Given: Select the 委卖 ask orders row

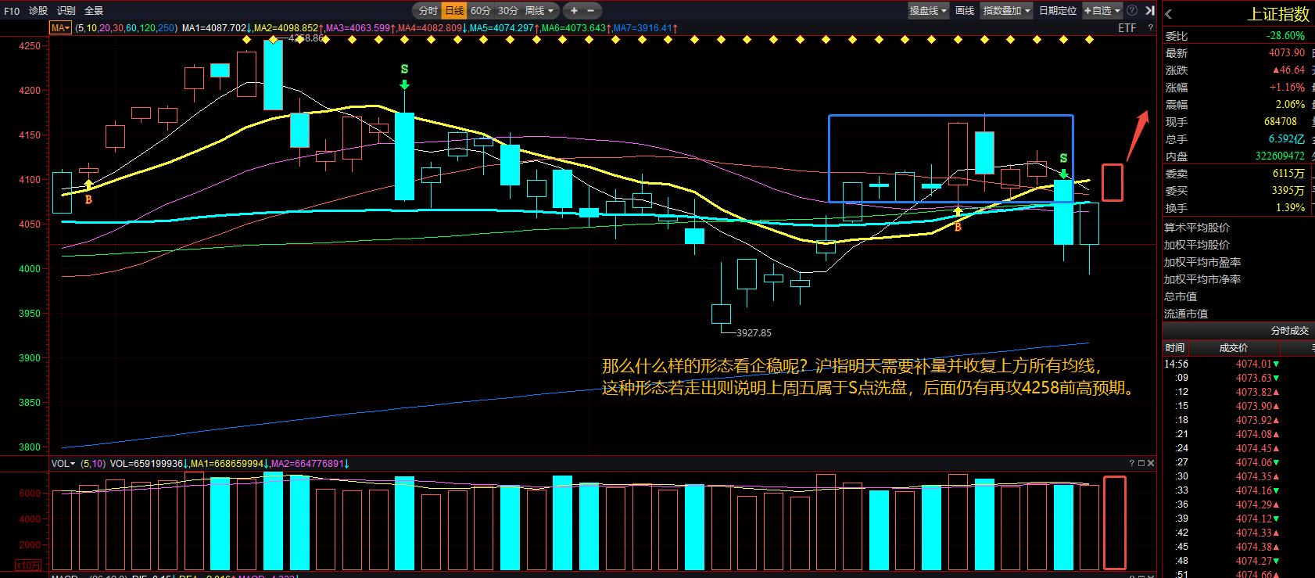Looking at the screenshot, I should (x=1238, y=174).
